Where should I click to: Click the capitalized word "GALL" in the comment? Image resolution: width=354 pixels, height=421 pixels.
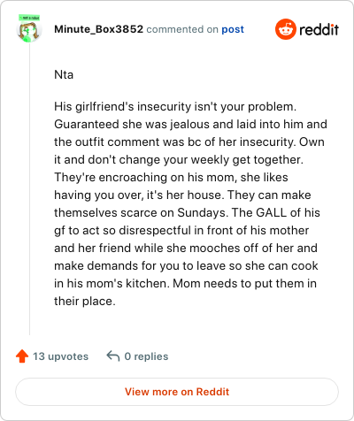pyautogui.click(x=271, y=212)
